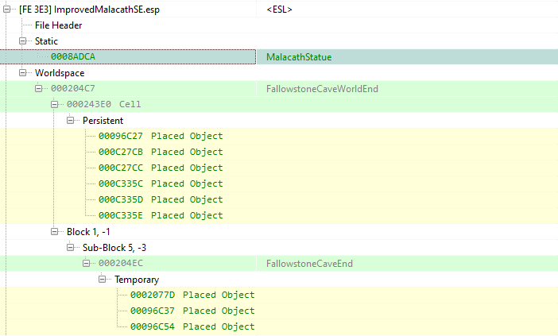558x336 pixels.
Task: Collapse worldspace record 000204C7
Action: coord(38,88)
